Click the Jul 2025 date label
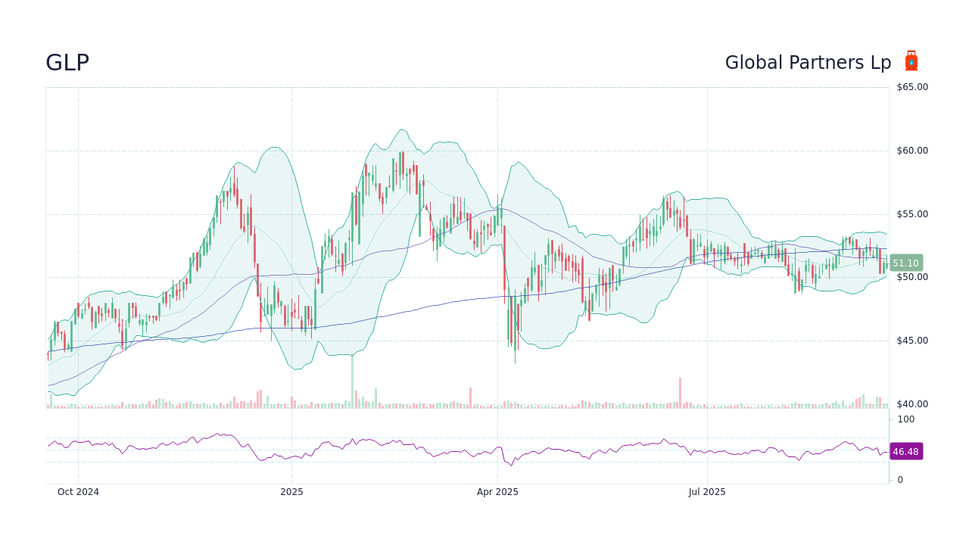This screenshot has width=969, height=545. (708, 491)
